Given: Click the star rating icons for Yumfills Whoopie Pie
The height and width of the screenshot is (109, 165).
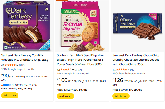Looking at the screenshot, I should coord(10,65).
